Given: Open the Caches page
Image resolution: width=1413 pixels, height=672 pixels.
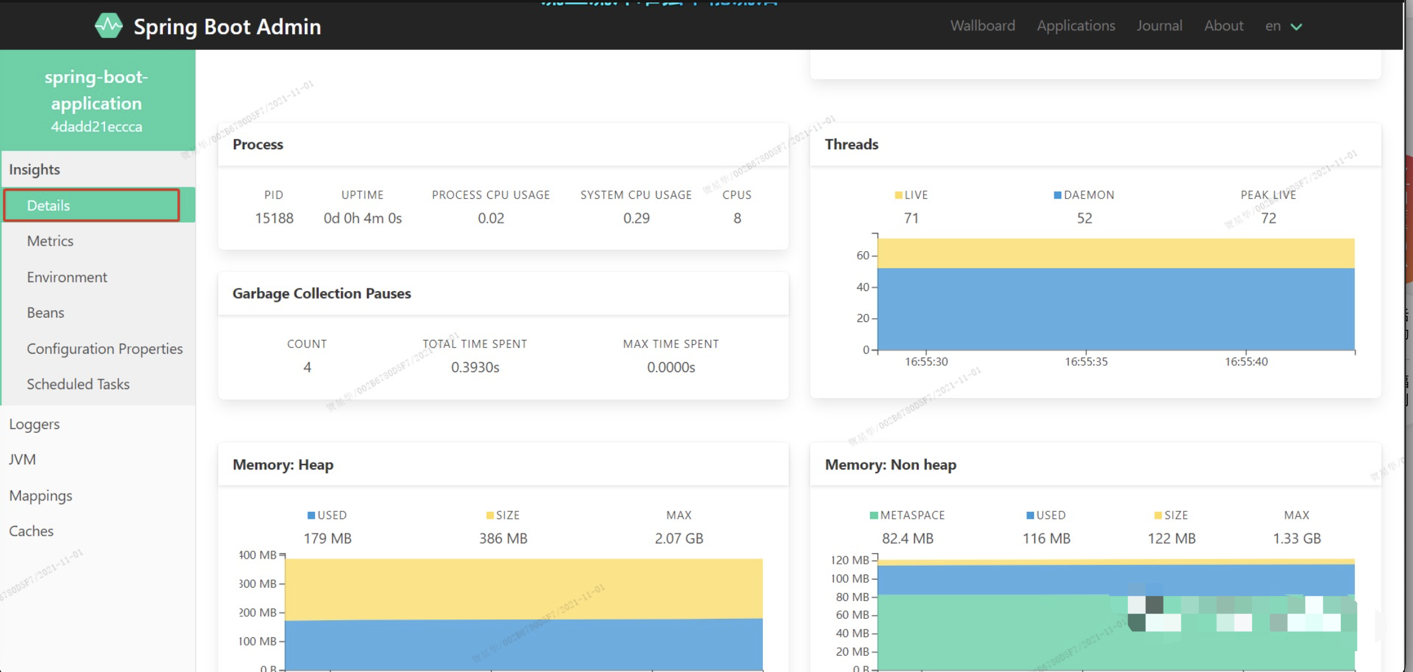Looking at the screenshot, I should click(x=31, y=531).
